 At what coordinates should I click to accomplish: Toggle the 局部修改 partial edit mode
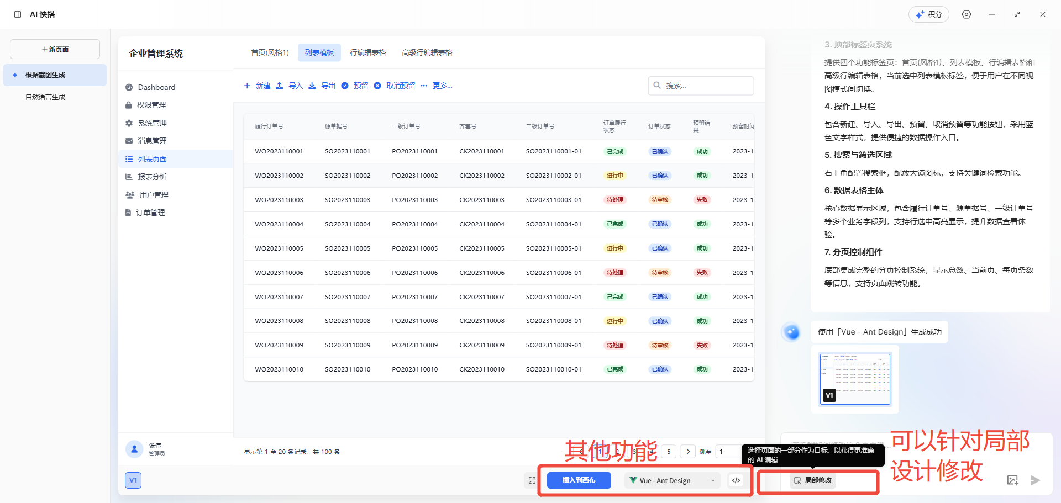click(813, 480)
